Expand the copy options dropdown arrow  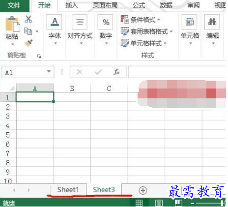(37, 31)
